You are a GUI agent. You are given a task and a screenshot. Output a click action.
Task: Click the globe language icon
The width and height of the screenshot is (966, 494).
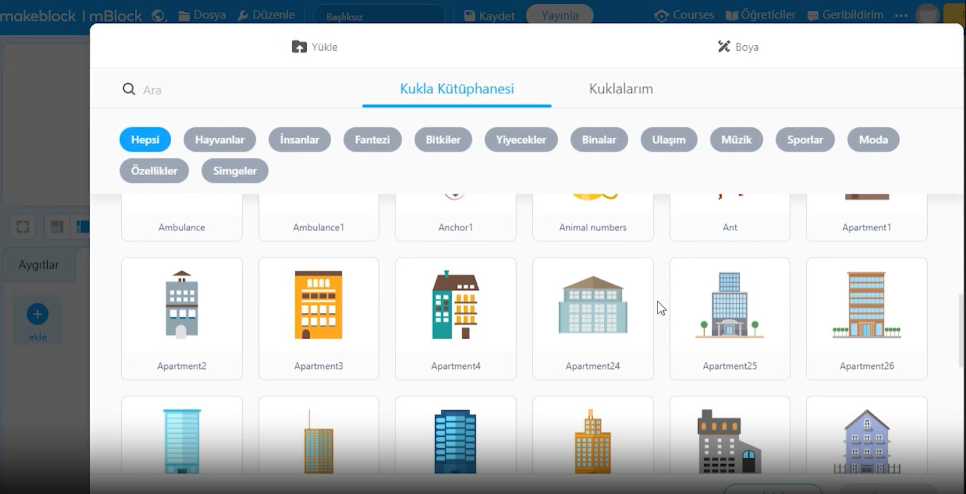pyautogui.click(x=158, y=15)
